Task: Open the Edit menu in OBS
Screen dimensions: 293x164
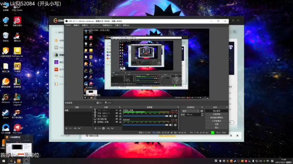Action: tap(77, 25)
